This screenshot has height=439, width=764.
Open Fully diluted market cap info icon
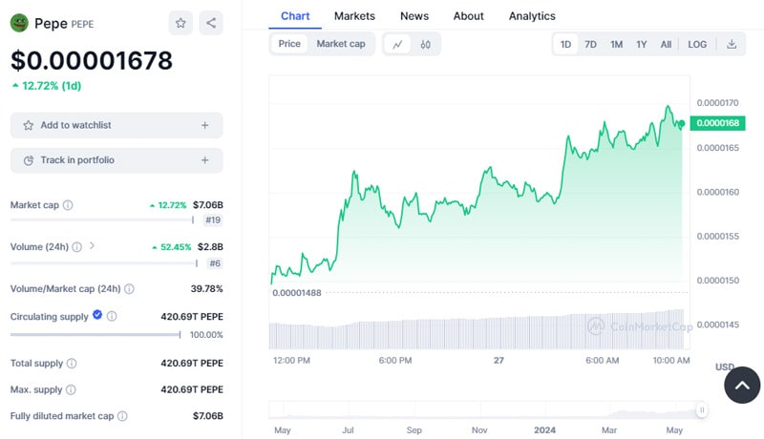pos(123,416)
